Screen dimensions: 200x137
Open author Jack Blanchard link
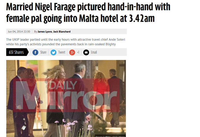[x=62, y=32]
